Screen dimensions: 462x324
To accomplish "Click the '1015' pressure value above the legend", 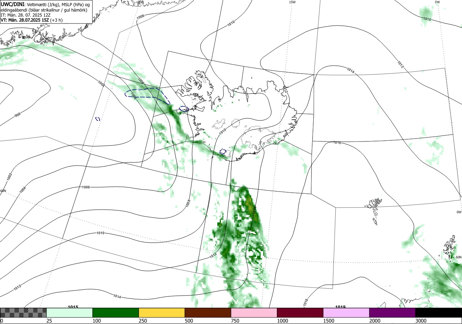I will click(x=73, y=307).
